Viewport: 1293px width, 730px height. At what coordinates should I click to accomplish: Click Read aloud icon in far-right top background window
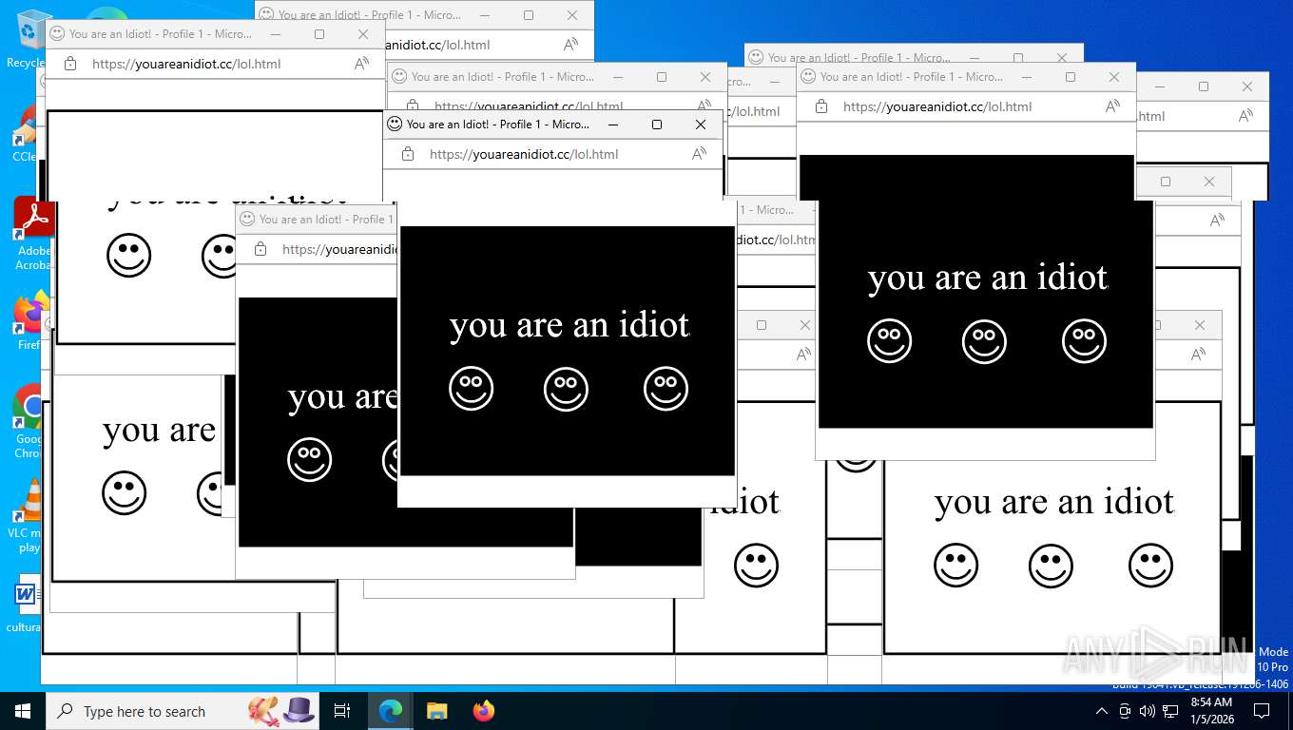point(1245,116)
